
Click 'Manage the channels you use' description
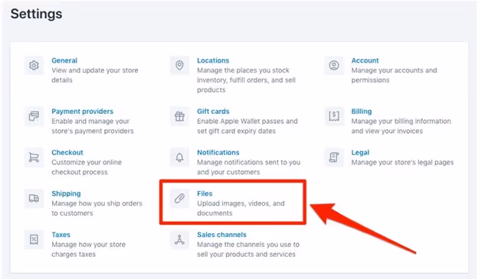248,249
